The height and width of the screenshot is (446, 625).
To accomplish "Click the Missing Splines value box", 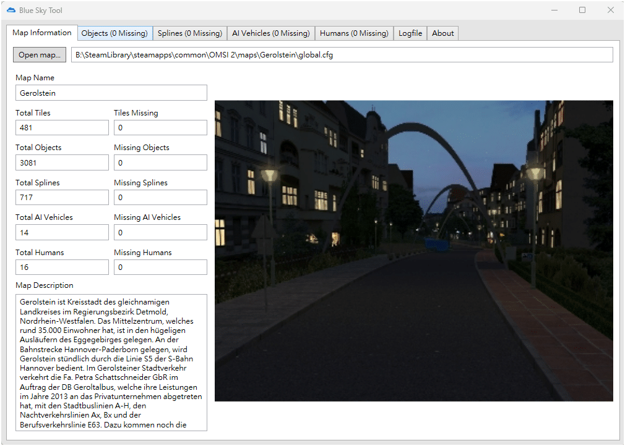I will 160,198.
